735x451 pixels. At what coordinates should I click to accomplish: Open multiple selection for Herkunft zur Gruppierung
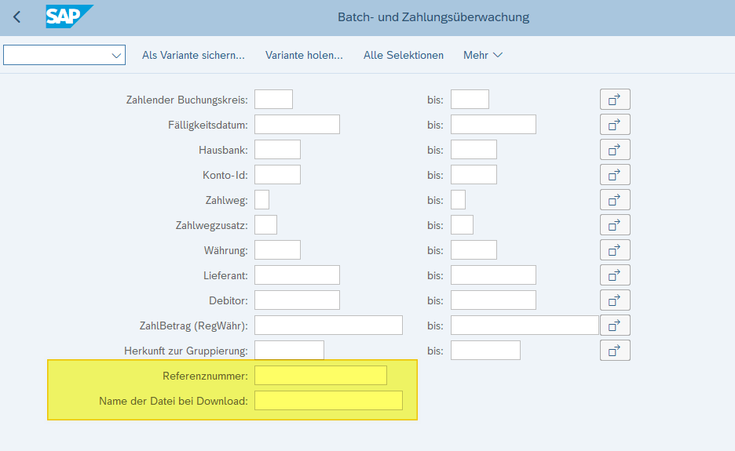(615, 351)
